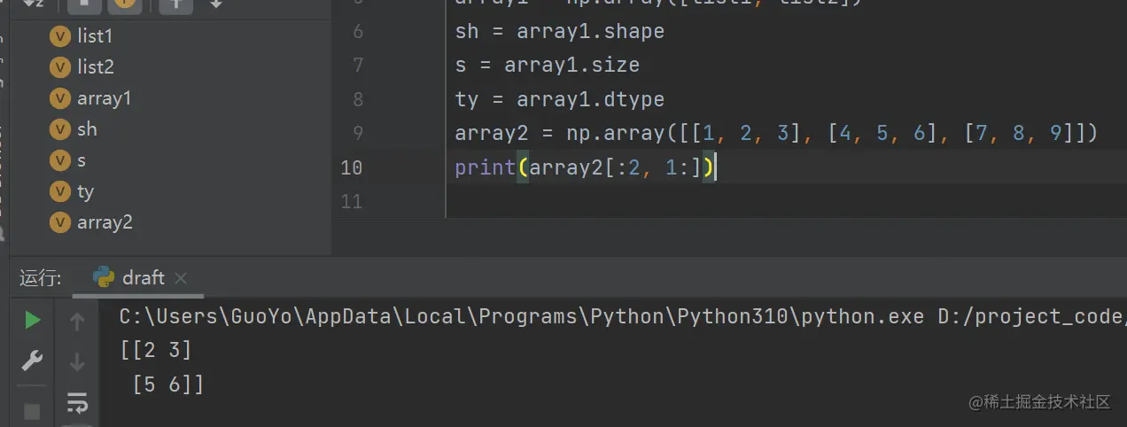
Task: Click the '运行:' Run panel label
Action: pyautogui.click(x=41, y=278)
